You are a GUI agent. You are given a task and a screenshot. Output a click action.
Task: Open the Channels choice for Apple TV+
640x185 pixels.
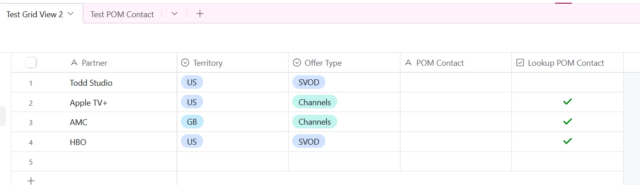click(315, 102)
